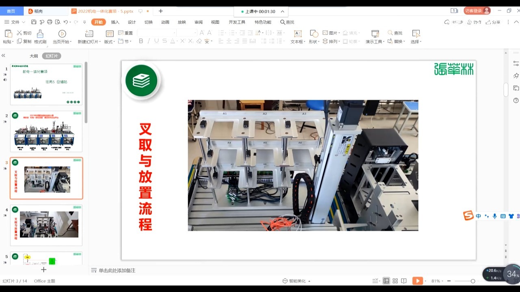520x292 pixels.
Task: Start slideshow from current slide (当页开始)
Action: click(x=62, y=36)
